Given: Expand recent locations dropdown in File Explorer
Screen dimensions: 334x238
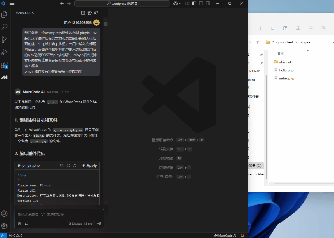Looking at the screenshot, I should [x=250, y=42].
